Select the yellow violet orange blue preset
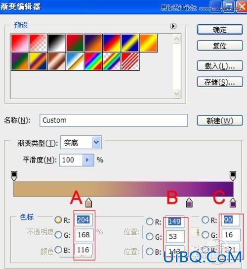Screen dimensions: 247x269 [38, 61]
